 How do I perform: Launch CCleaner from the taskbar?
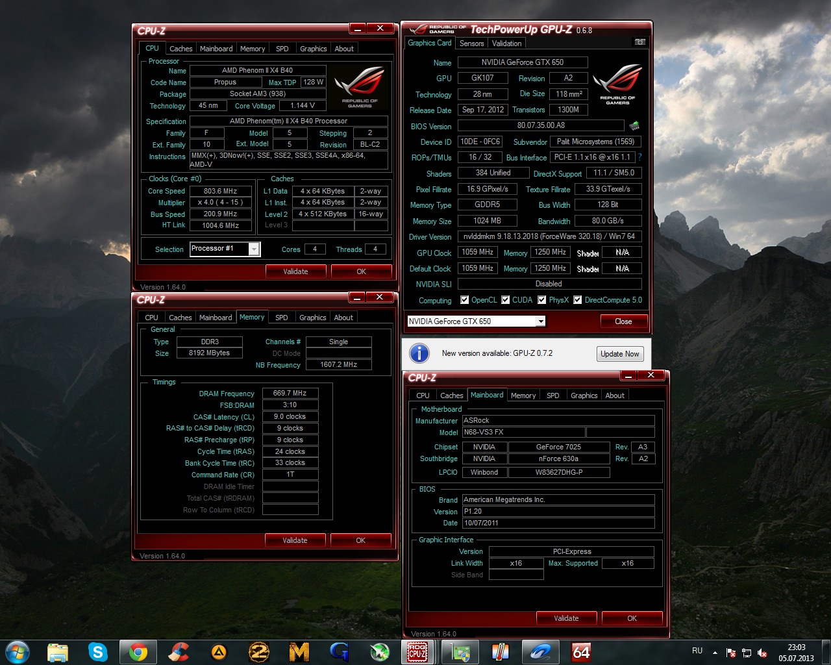(178, 651)
